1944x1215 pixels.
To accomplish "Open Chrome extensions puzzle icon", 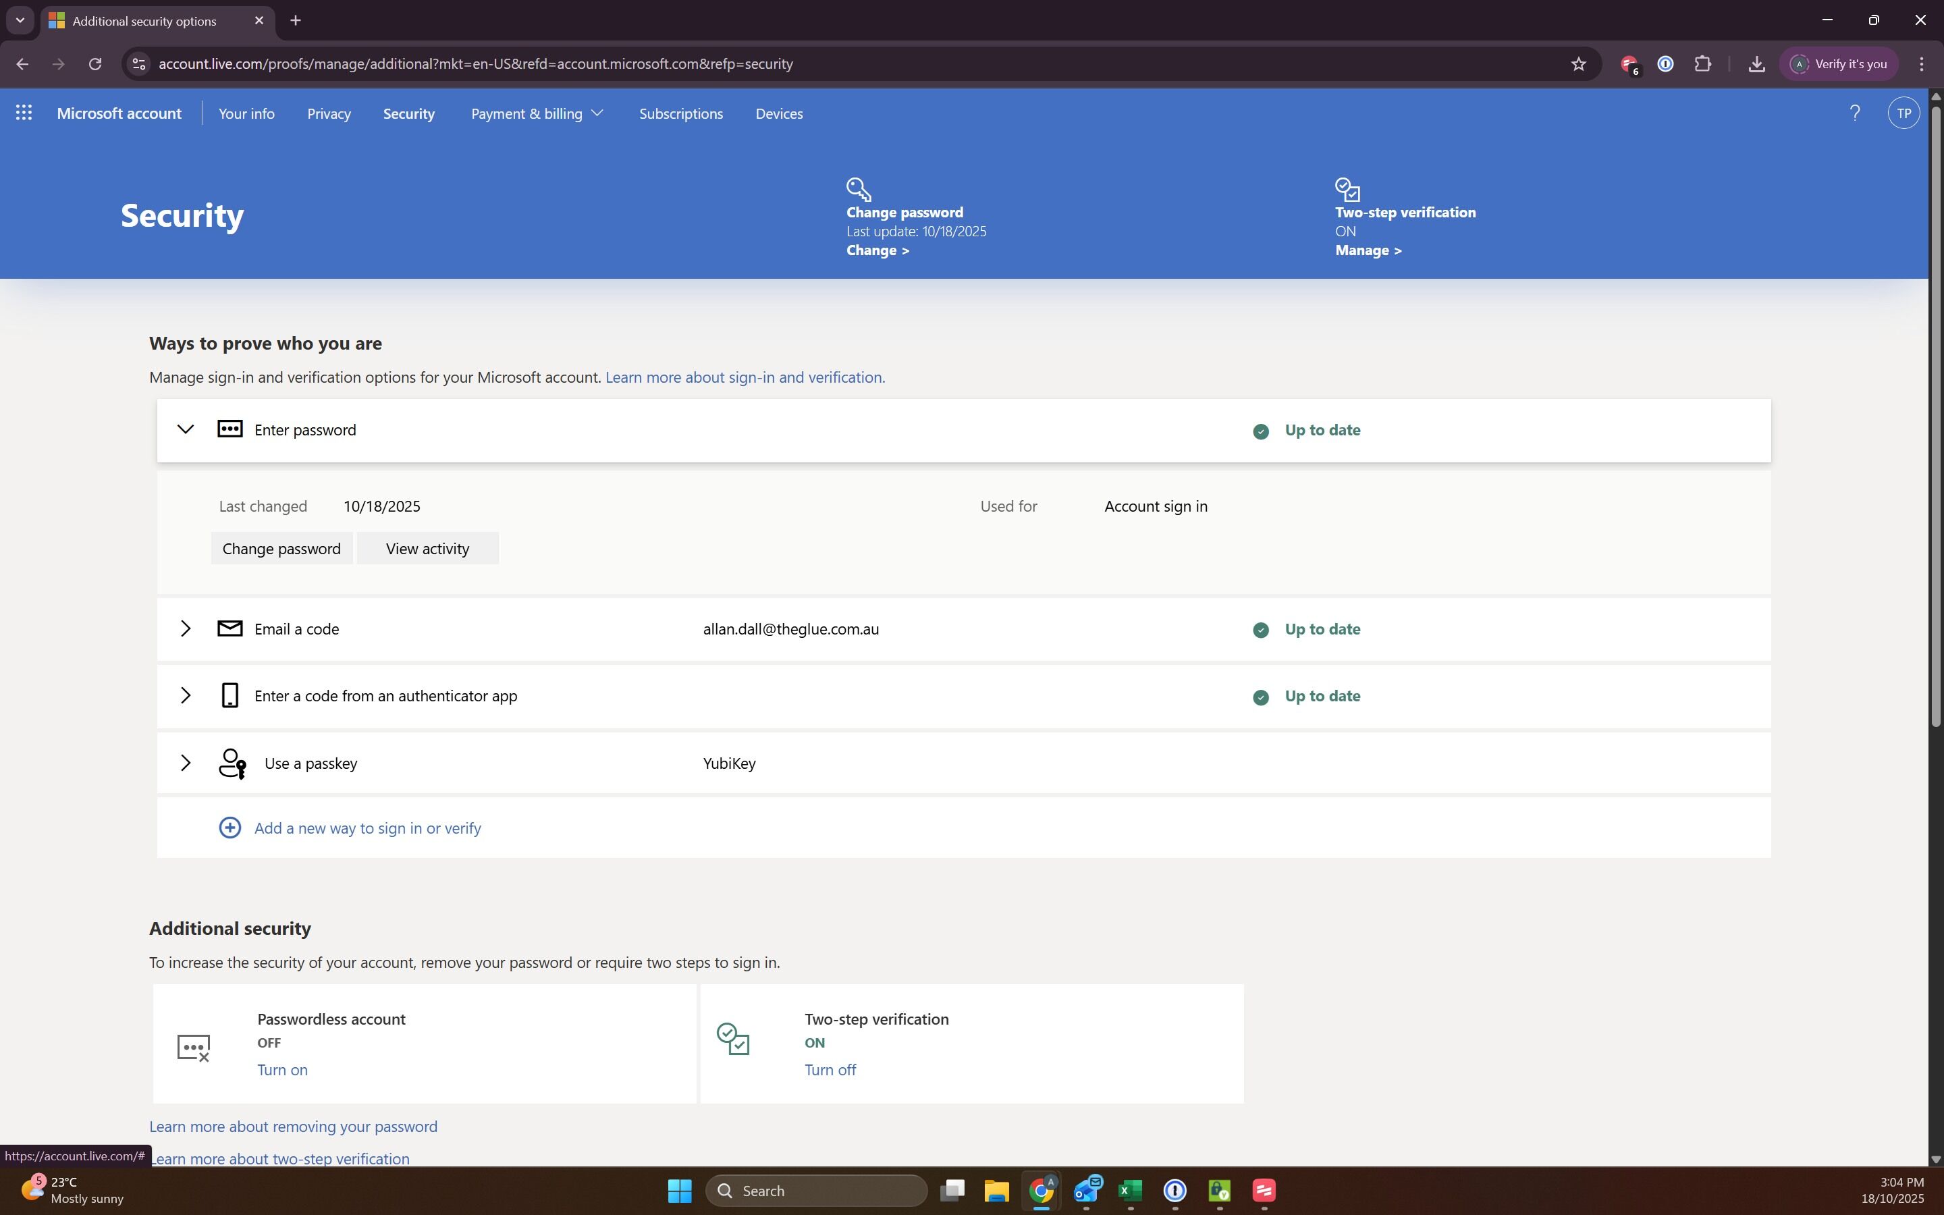I will pos(1702,63).
